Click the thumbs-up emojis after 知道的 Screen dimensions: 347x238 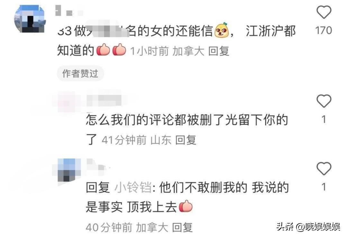click(x=111, y=50)
